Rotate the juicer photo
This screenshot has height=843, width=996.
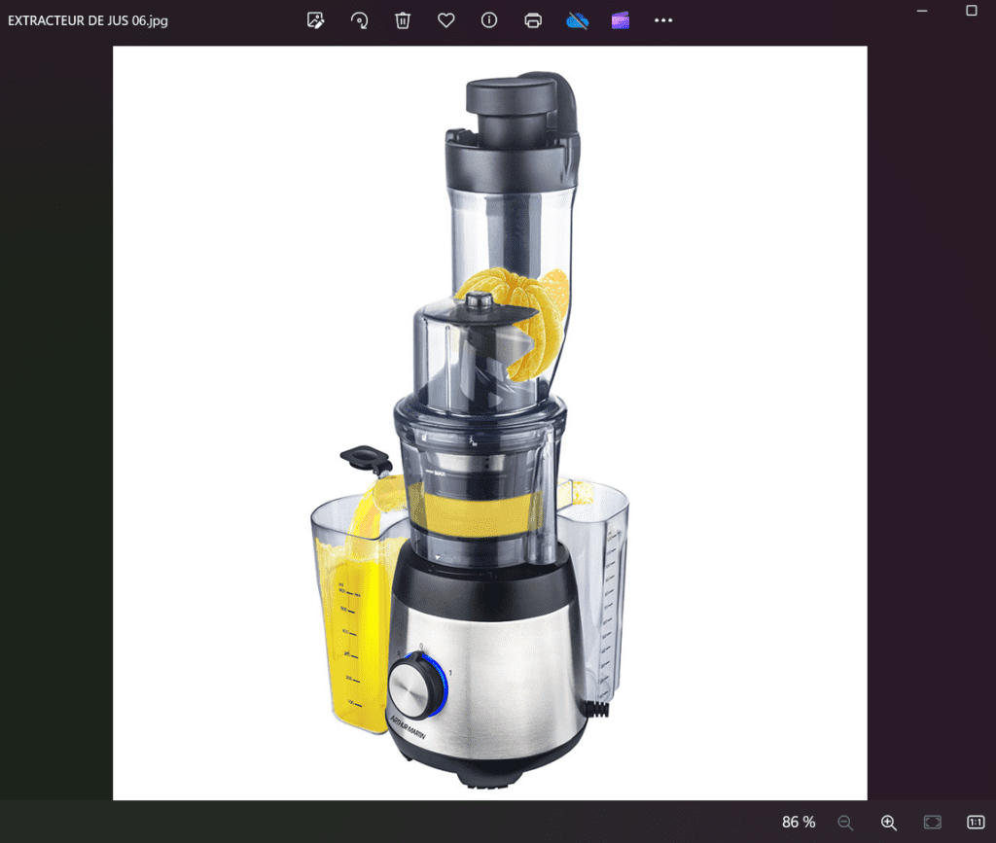pos(359,20)
